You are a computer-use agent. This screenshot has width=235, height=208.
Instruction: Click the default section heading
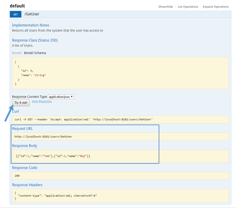pos(17,6)
